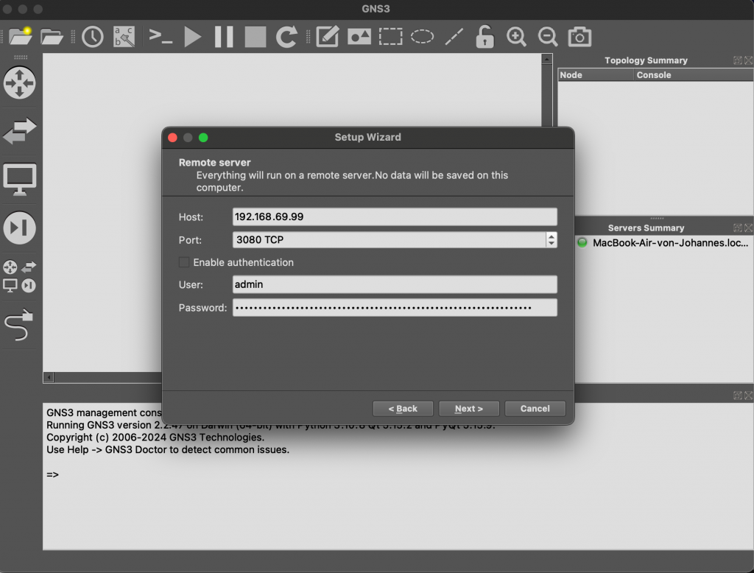Cancel the Setup Wizard
This screenshot has width=754, height=573.
(535, 409)
